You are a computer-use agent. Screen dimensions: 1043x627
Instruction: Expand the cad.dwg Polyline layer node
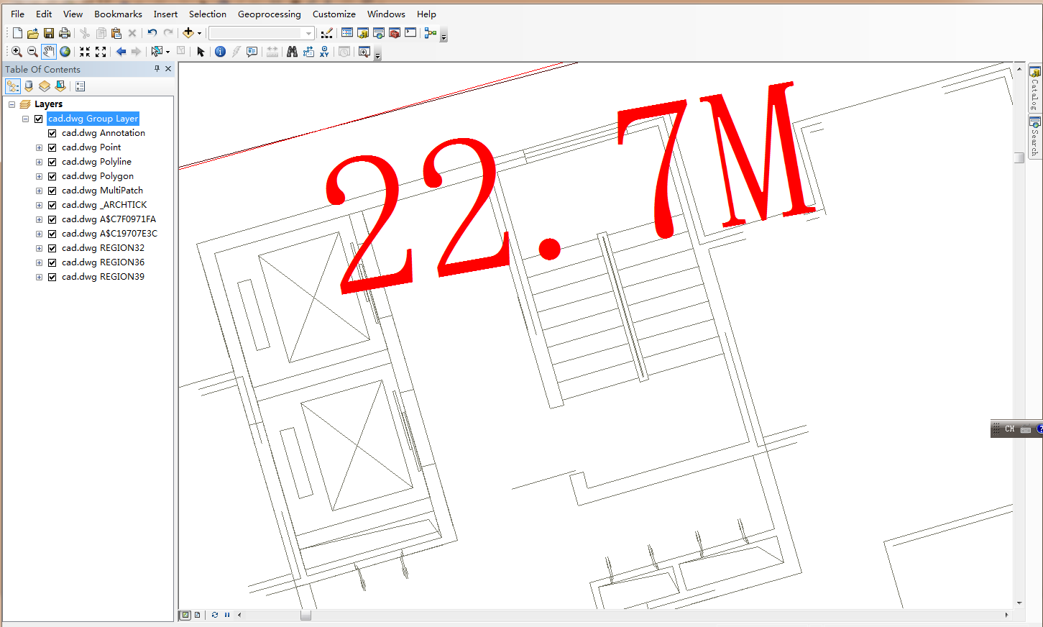(39, 162)
